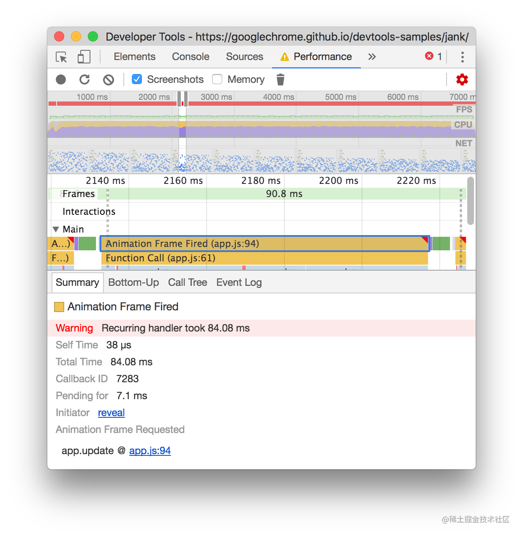Open the Elements panel tab
Viewport: 523px width, 537px height.
[x=134, y=57]
